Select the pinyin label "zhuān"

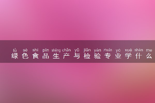tap(108, 50)
